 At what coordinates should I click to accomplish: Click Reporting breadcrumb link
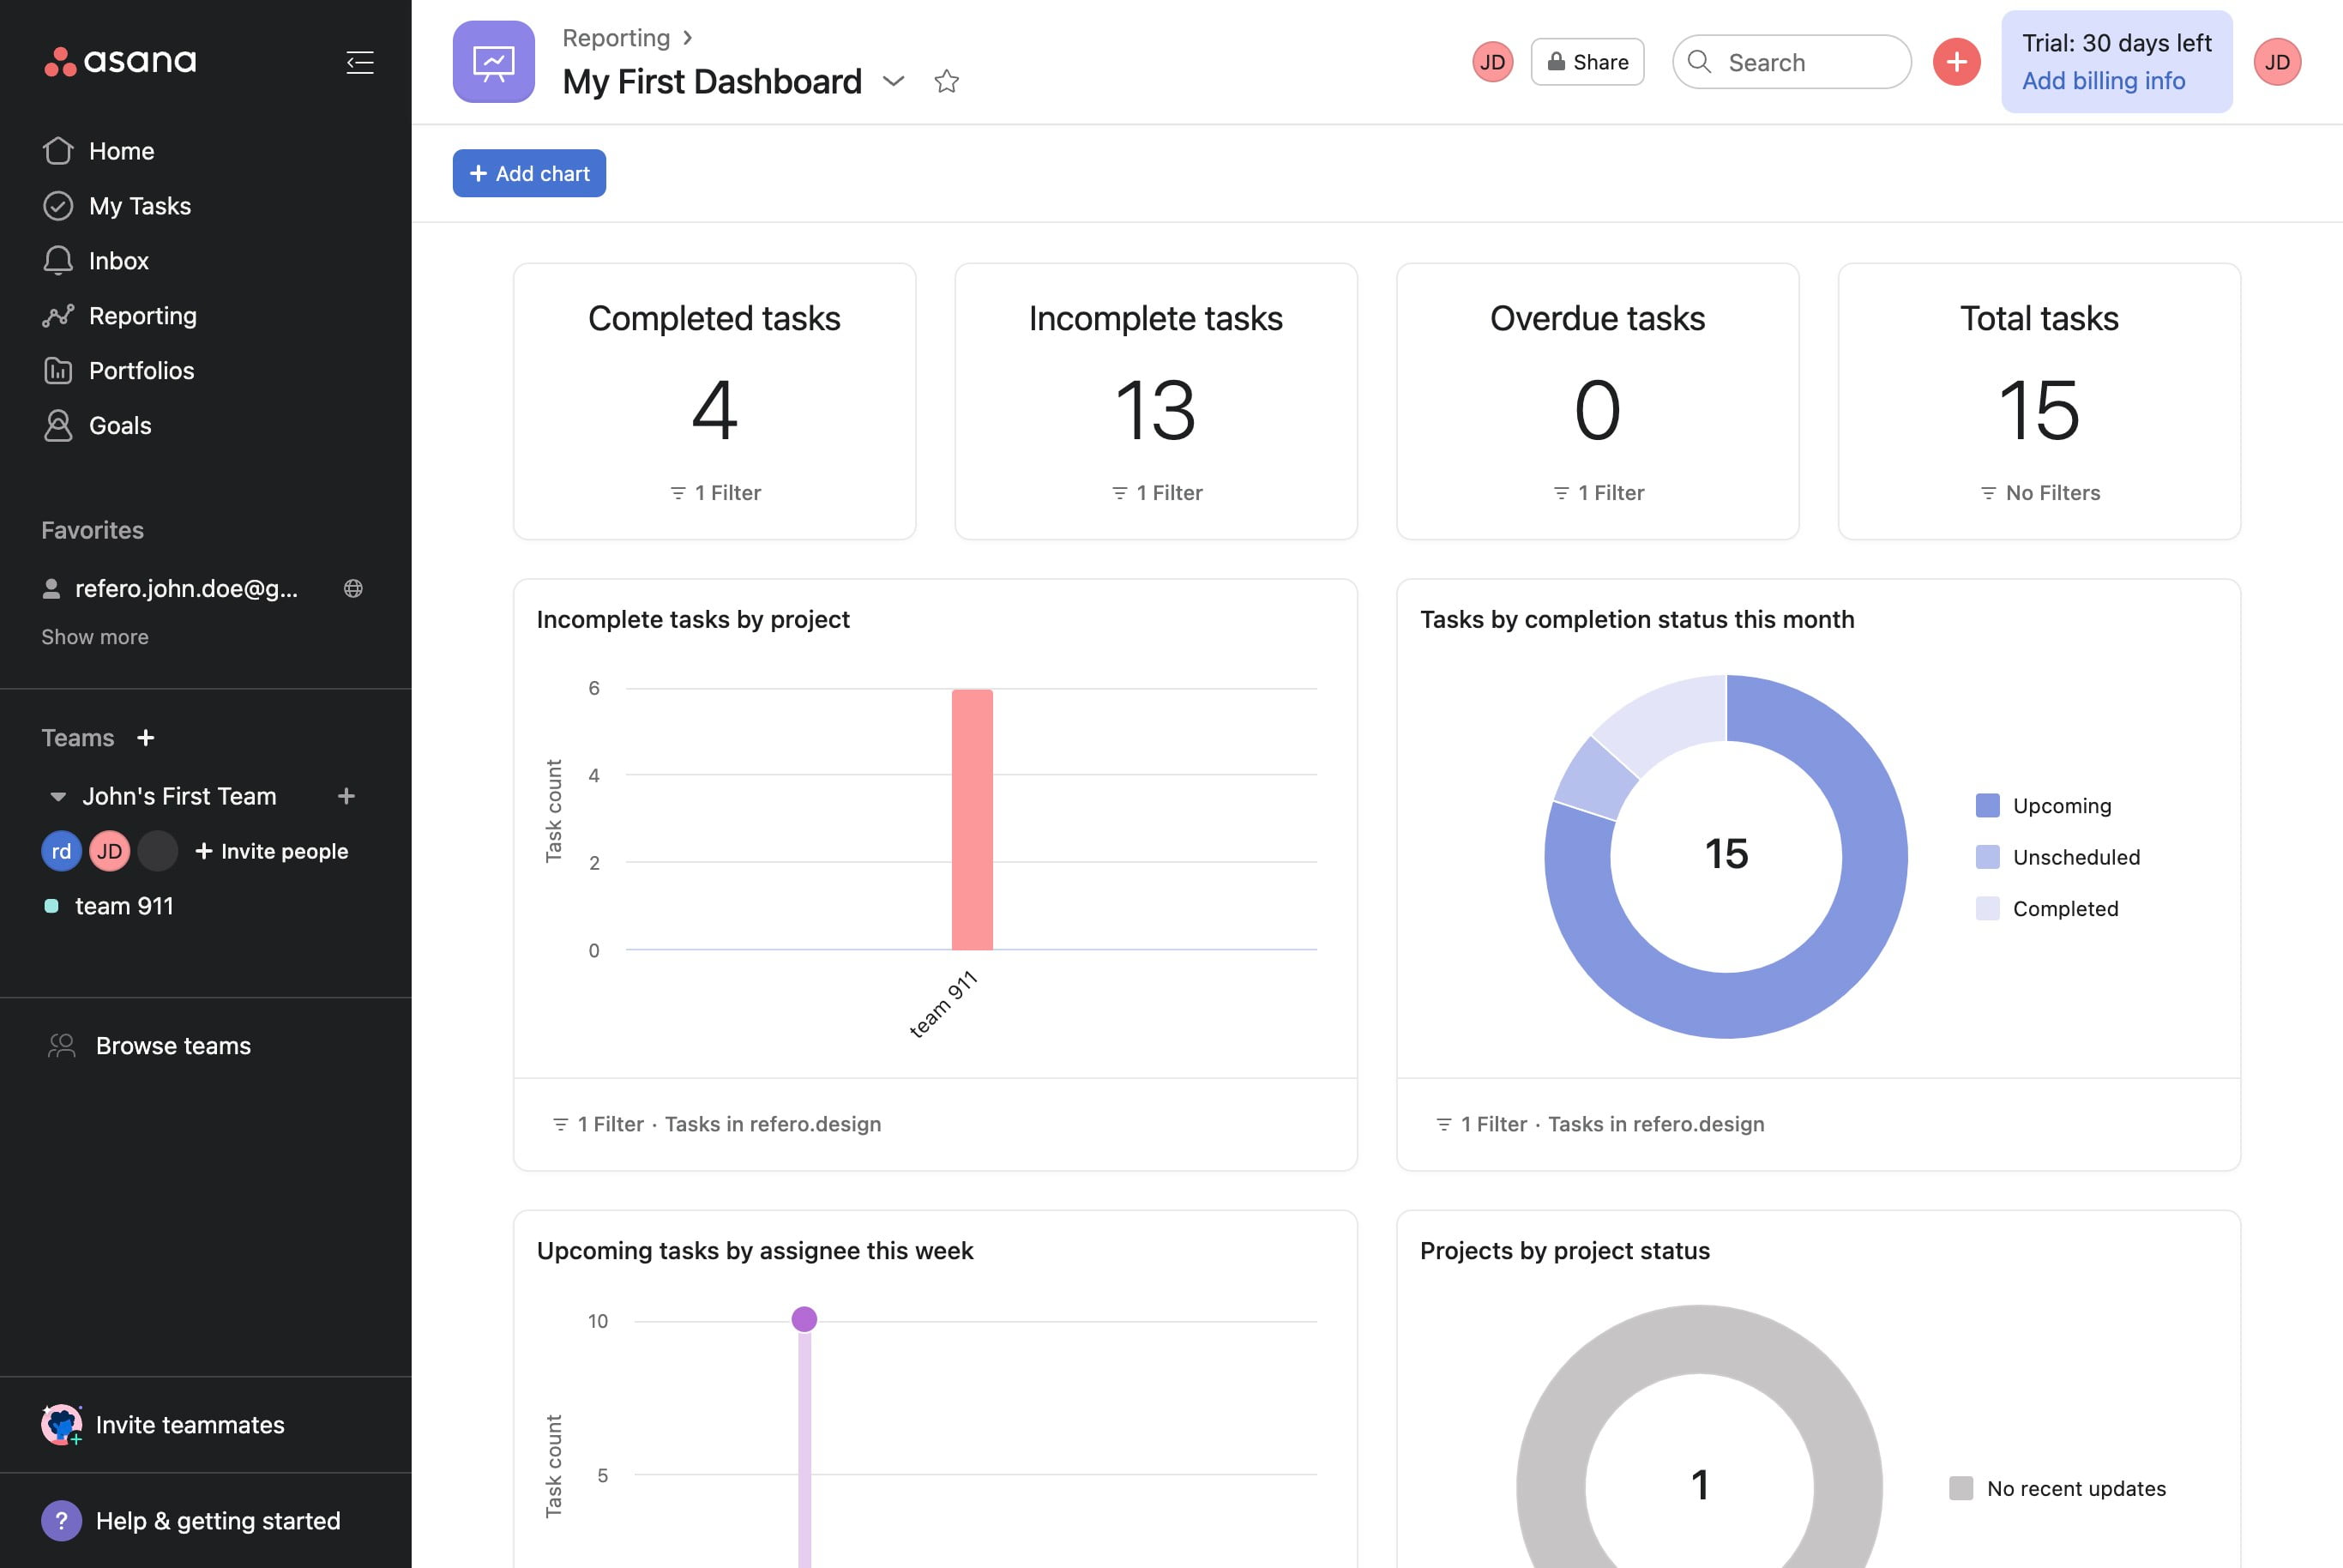point(616,38)
